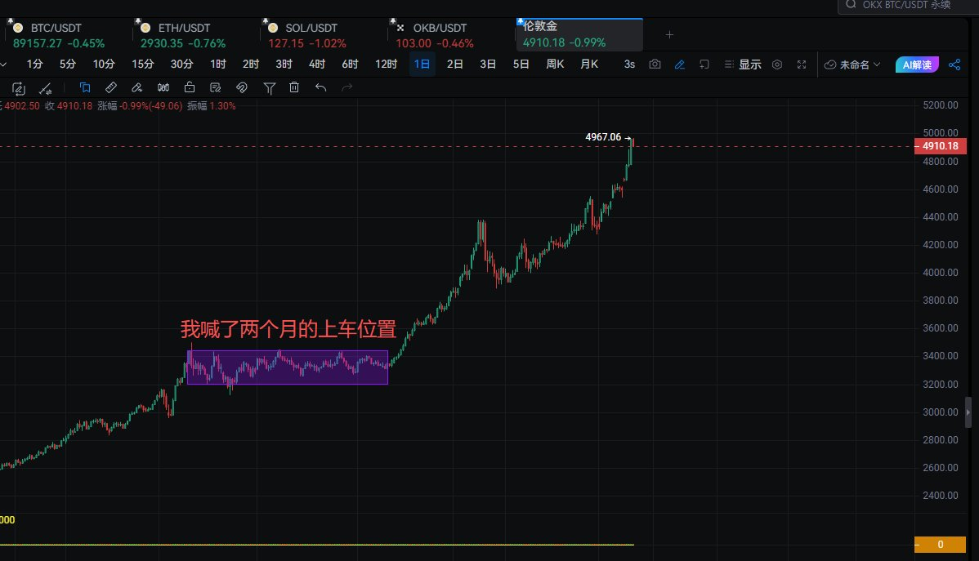Select the 4时 timeframe
This screenshot has width=979, height=561.
tap(316, 64)
